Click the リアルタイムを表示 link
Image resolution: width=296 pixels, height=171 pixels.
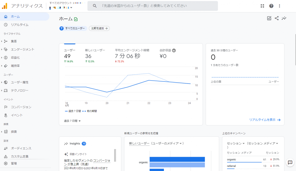(x=265, y=120)
